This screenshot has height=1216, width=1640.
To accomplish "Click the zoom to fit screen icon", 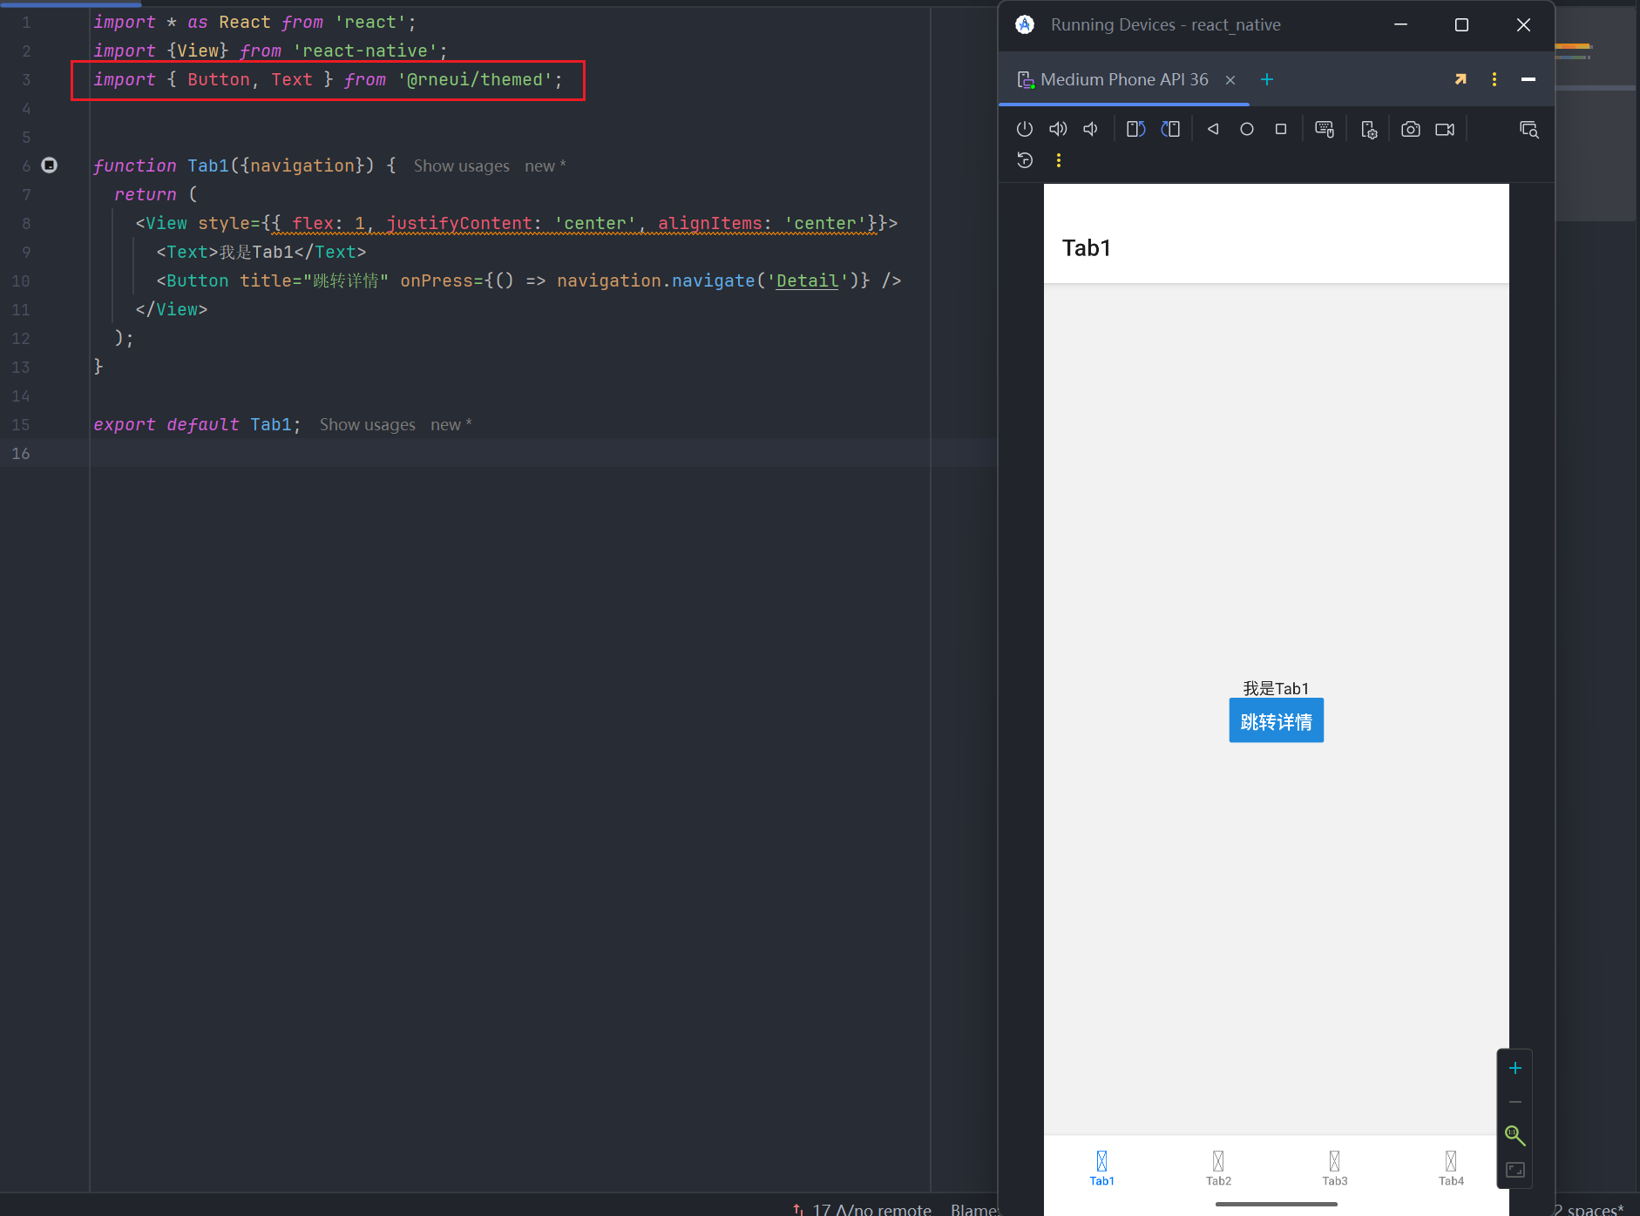I will 1515,1170.
